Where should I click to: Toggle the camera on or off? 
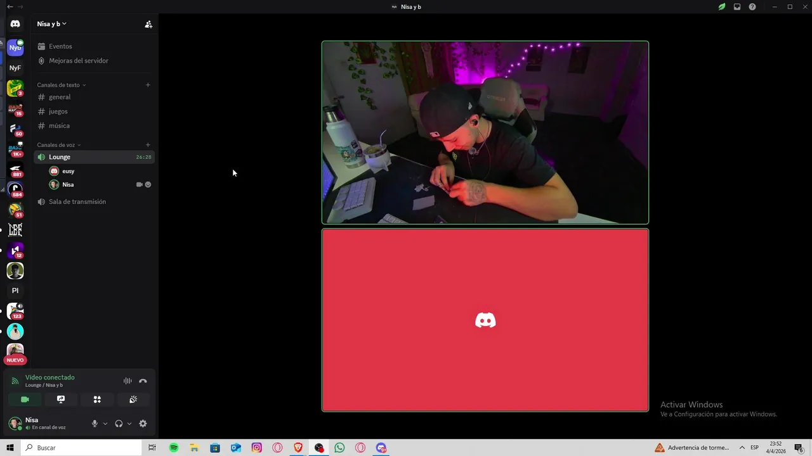click(25, 400)
